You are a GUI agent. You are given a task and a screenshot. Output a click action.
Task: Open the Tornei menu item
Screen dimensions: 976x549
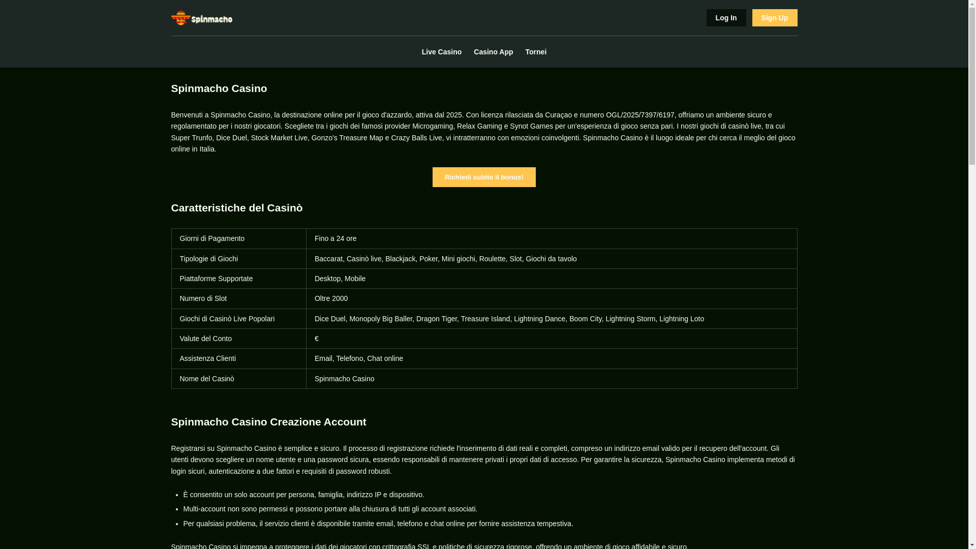click(536, 52)
